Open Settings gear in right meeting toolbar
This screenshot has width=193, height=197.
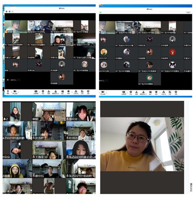point(176,93)
